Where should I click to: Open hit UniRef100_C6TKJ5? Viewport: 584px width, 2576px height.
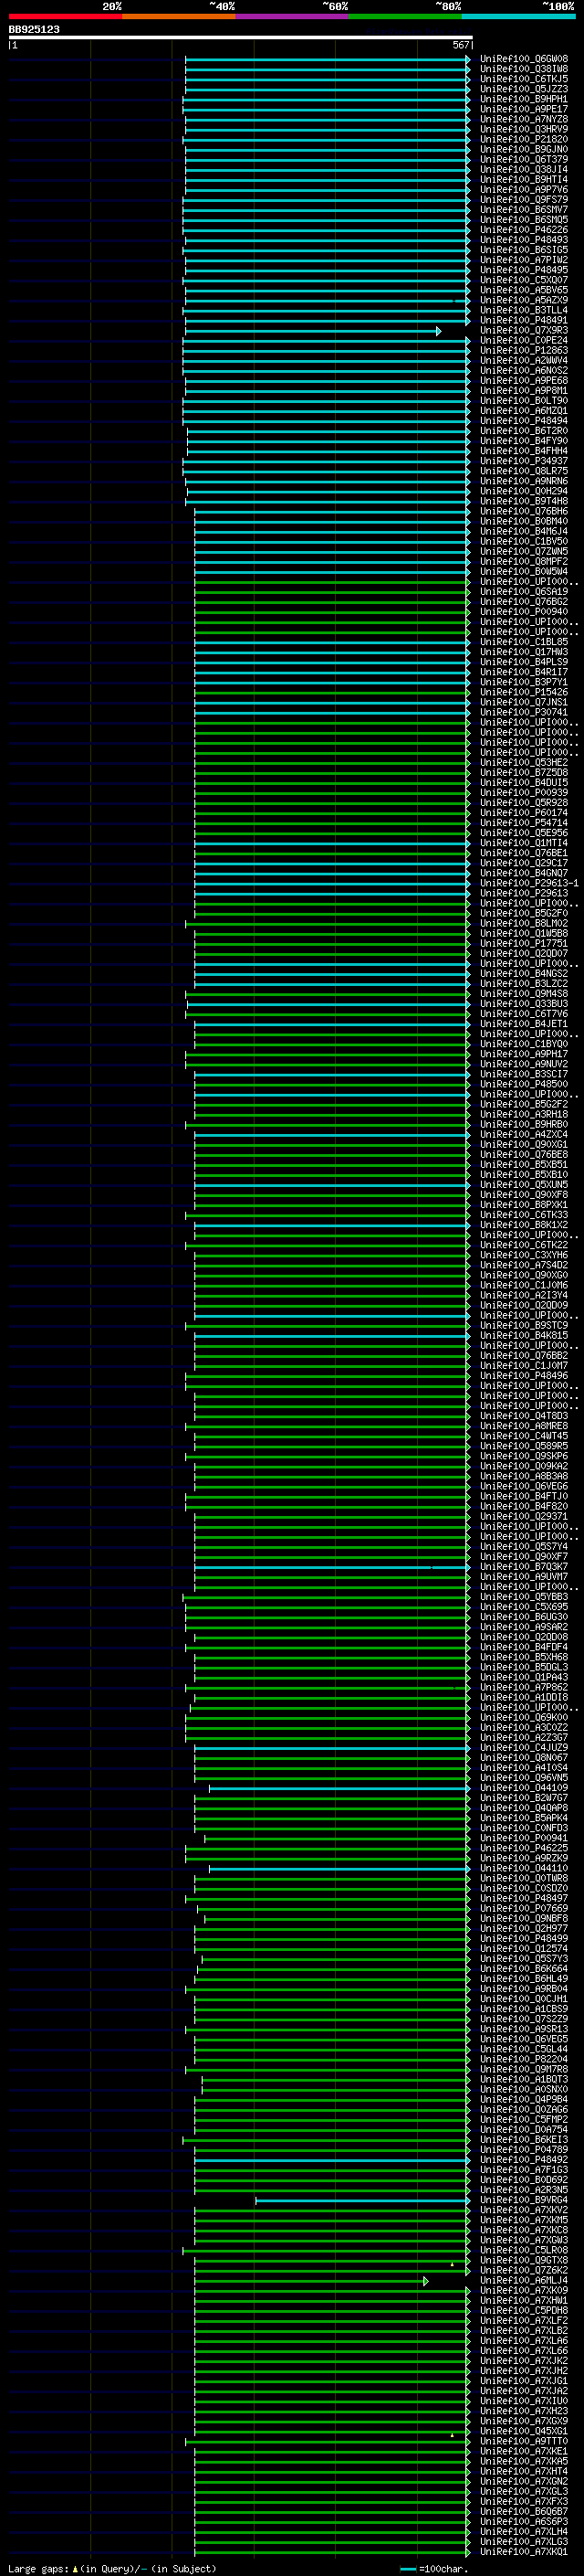pos(524,79)
